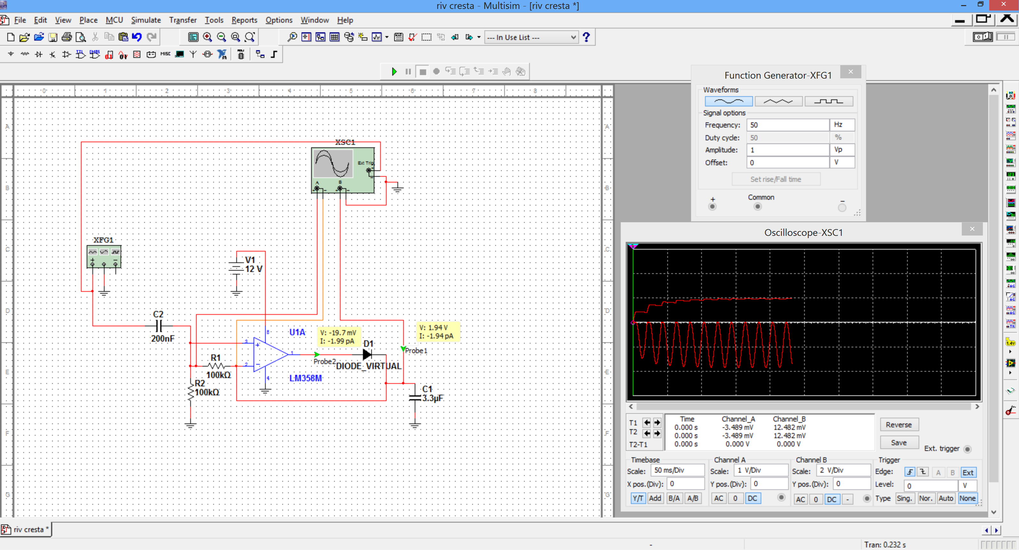1019x550 pixels.
Task: Click the Help question mark icon
Action: 586,37
